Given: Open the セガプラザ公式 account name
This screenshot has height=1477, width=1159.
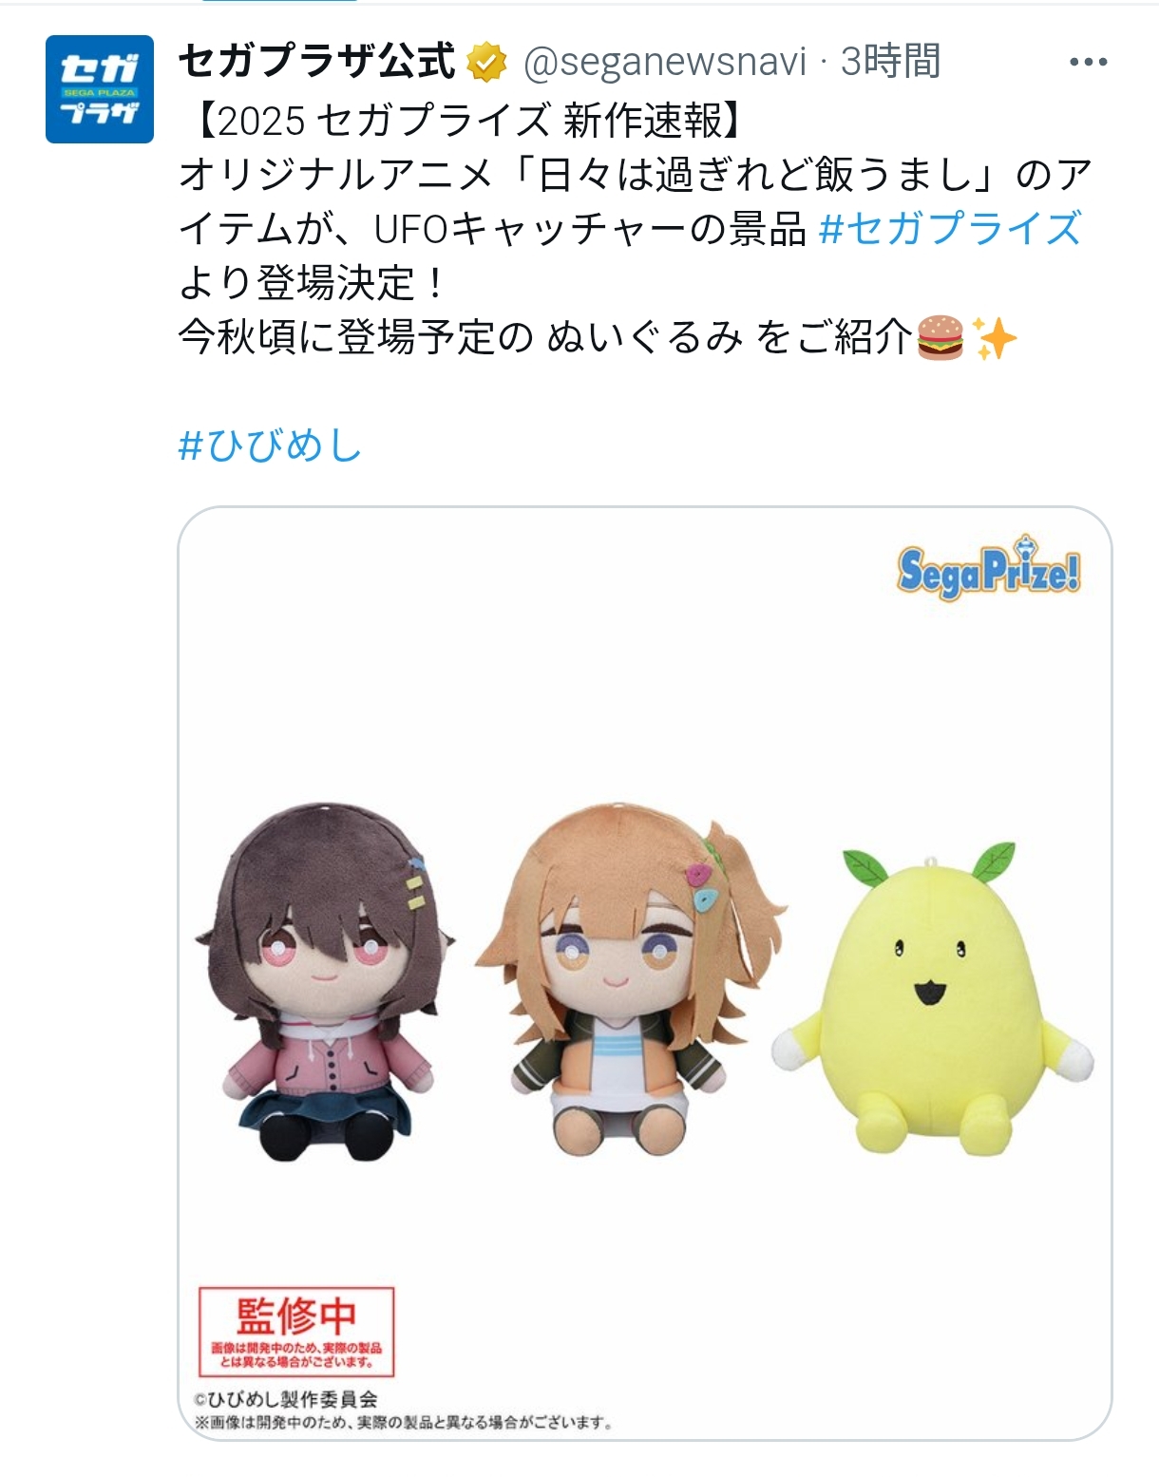Looking at the screenshot, I should click(317, 62).
